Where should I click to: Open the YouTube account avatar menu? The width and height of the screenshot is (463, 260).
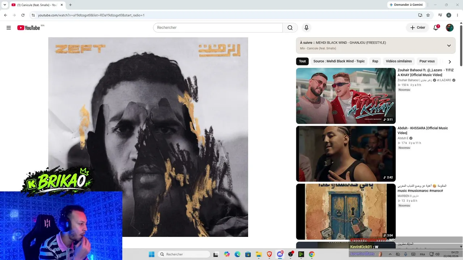[x=450, y=28]
